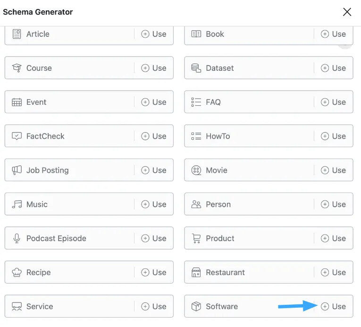Click the Event calendar icon

point(17,102)
